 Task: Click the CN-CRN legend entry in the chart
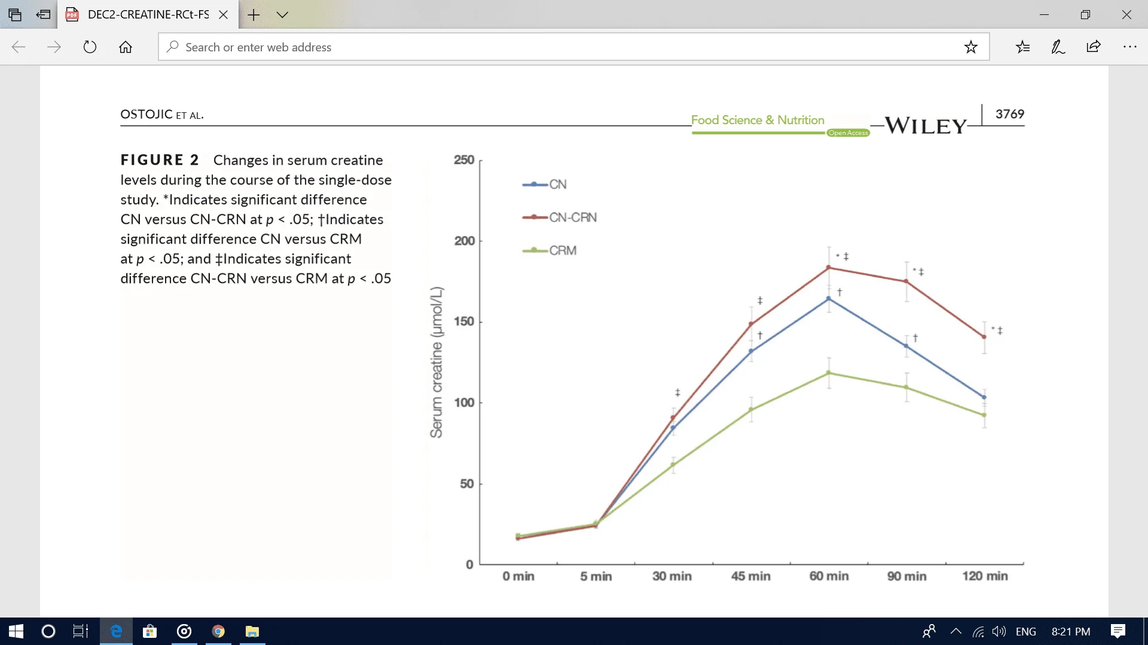559,217
